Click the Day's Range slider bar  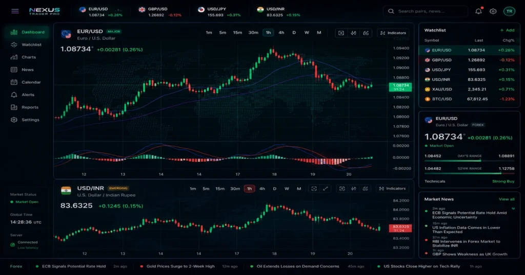470,161
